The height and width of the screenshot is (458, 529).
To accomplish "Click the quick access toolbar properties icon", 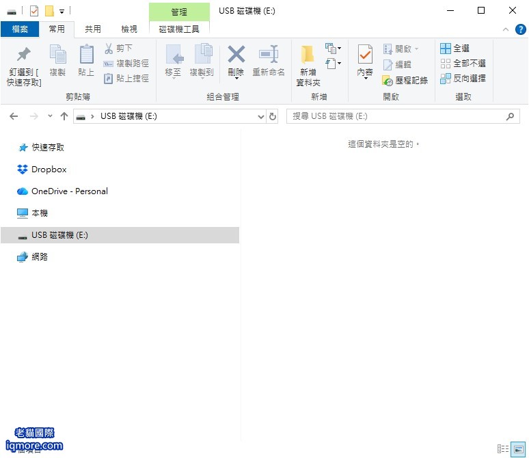I will [34, 11].
